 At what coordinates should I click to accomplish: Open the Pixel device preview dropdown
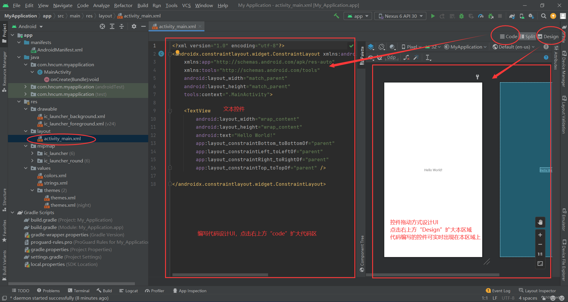[x=412, y=47]
